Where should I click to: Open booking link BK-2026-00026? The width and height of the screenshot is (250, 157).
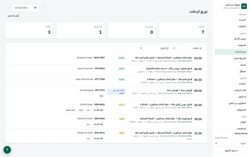pos(185,136)
